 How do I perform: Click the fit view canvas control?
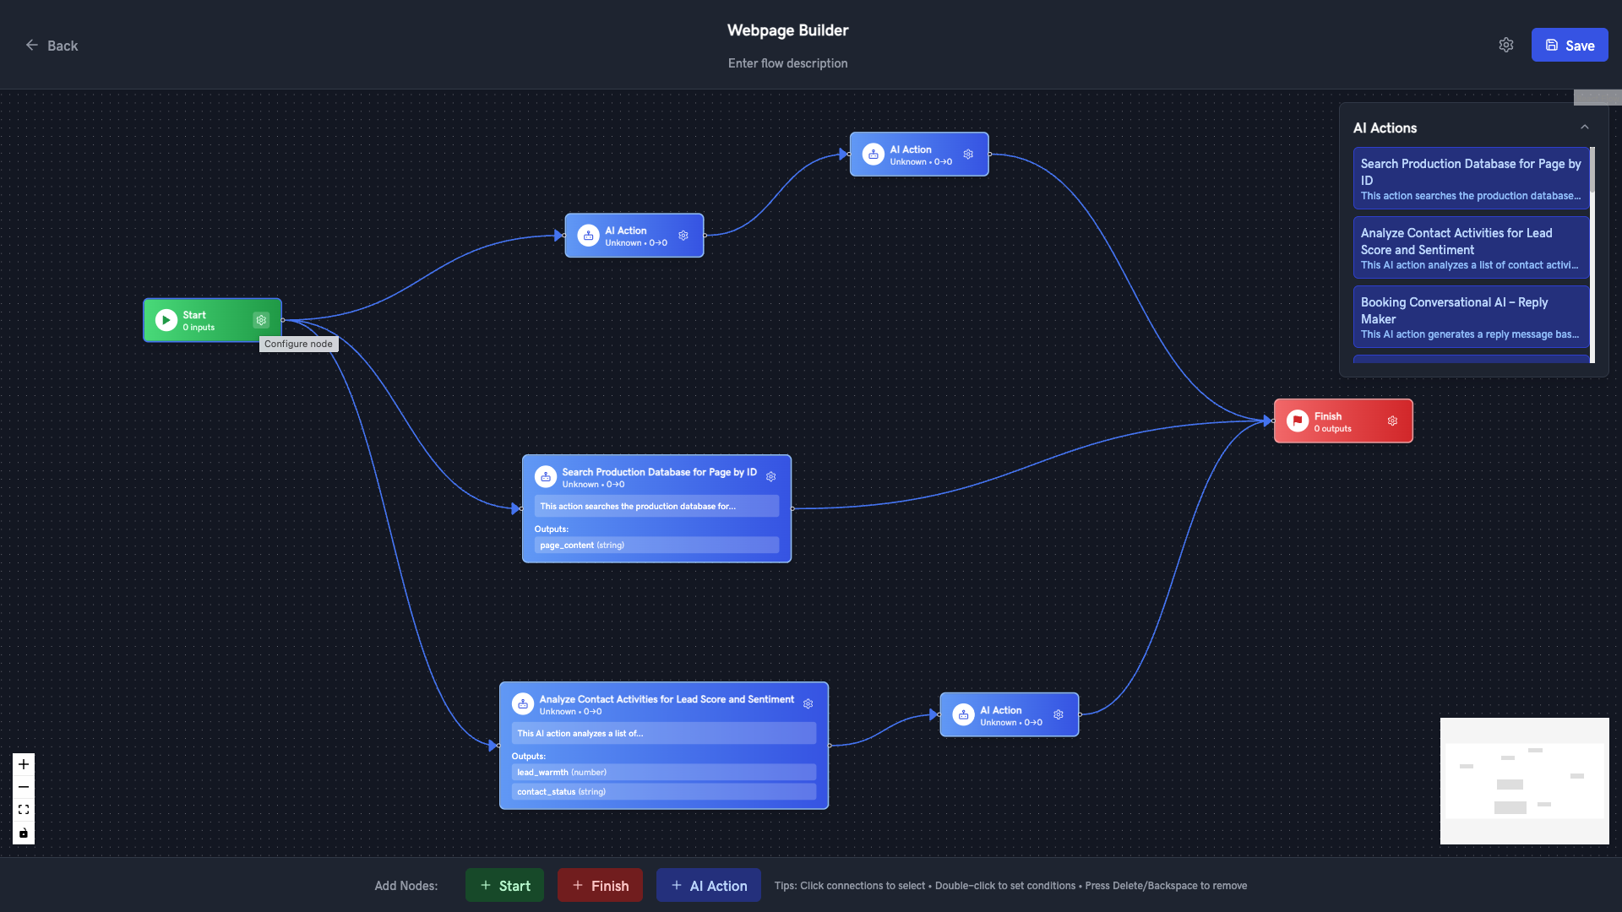point(24,810)
